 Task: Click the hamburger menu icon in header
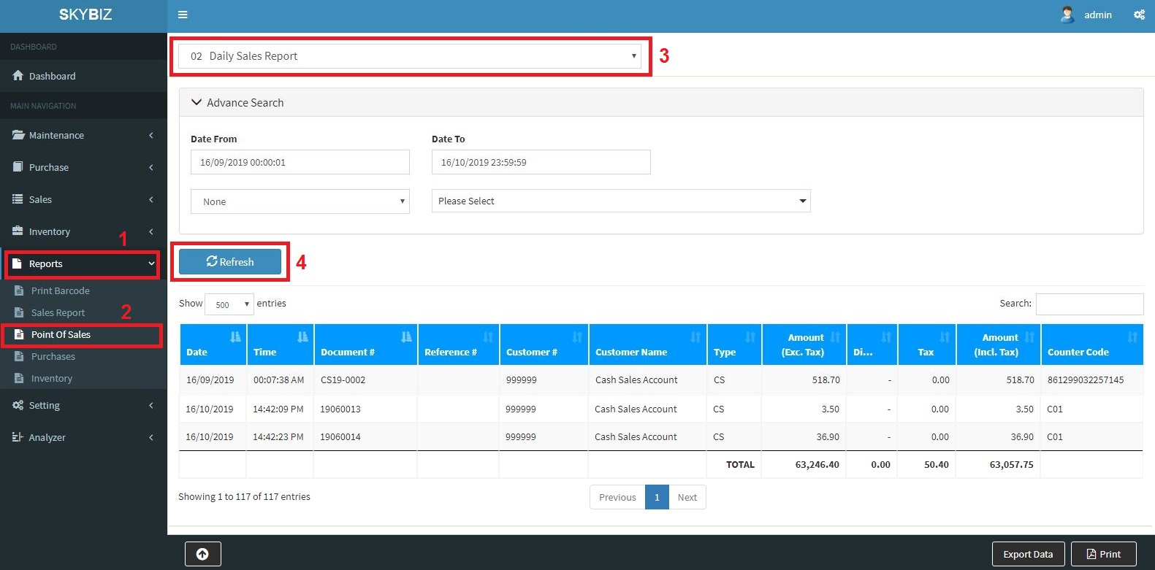(x=183, y=15)
